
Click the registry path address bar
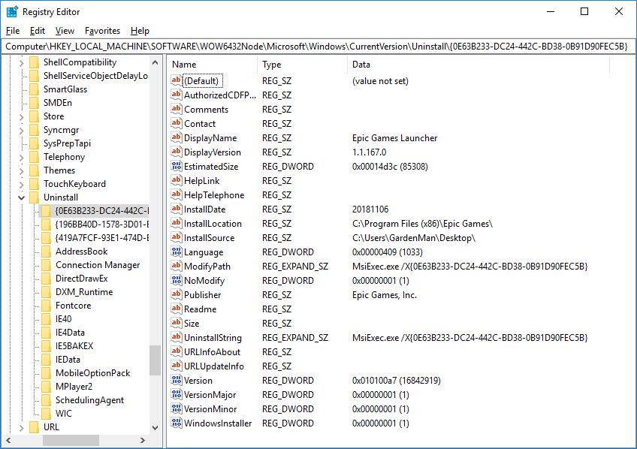click(x=317, y=47)
